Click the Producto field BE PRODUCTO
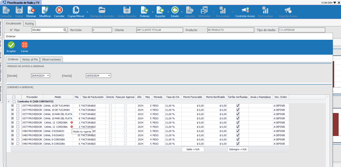341x167 pixels. coord(230,30)
